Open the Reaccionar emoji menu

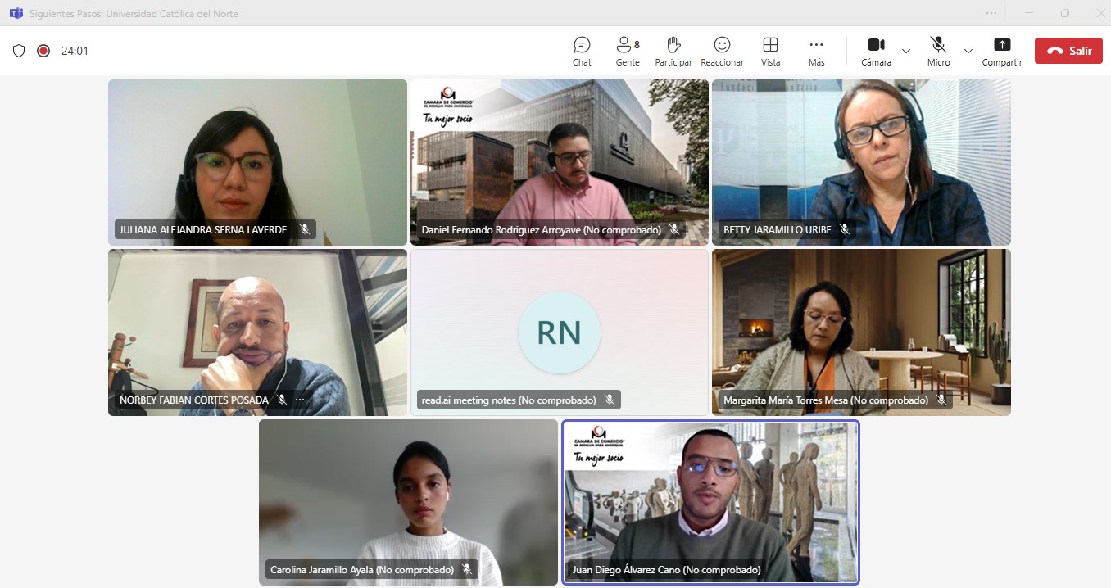722,51
